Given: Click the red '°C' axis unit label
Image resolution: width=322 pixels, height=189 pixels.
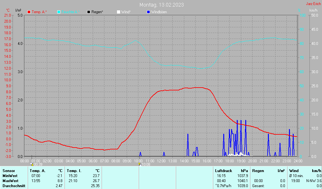Looking at the screenshot, I should click(x=8, y=10).
